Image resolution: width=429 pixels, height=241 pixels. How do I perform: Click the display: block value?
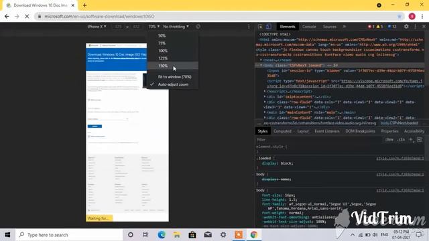(x=287, y=163)
